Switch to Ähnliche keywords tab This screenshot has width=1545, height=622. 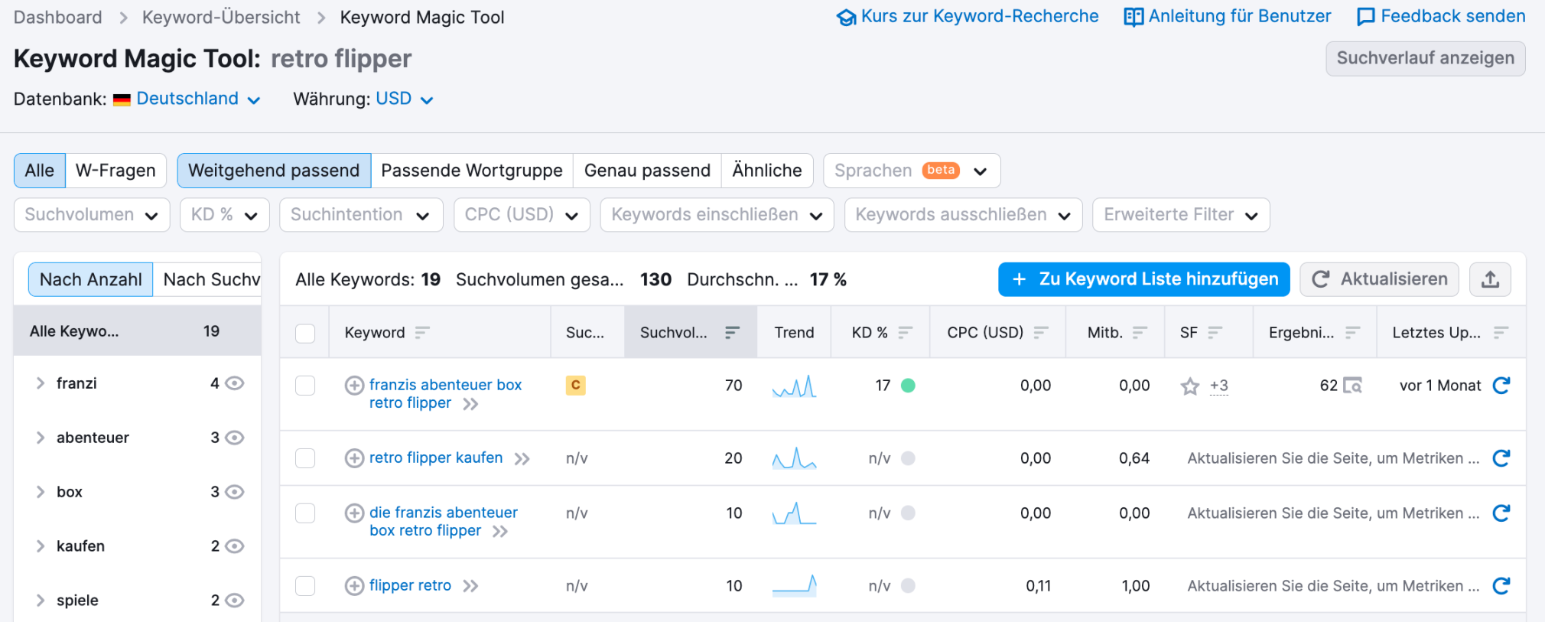pyautogui.click(x=767, y=170)
